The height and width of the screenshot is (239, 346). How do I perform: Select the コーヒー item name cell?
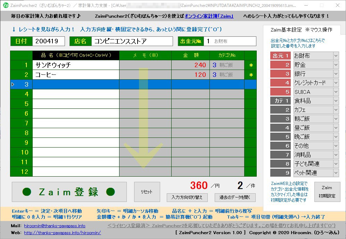[x=76, y=75]
